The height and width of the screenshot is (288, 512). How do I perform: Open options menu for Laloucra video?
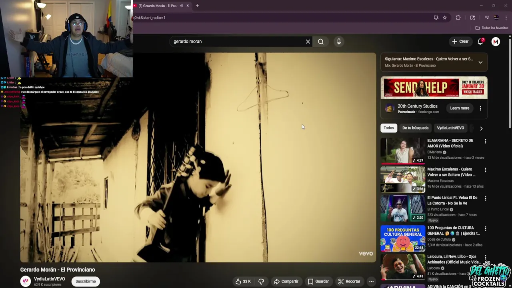tap(486, 257)
